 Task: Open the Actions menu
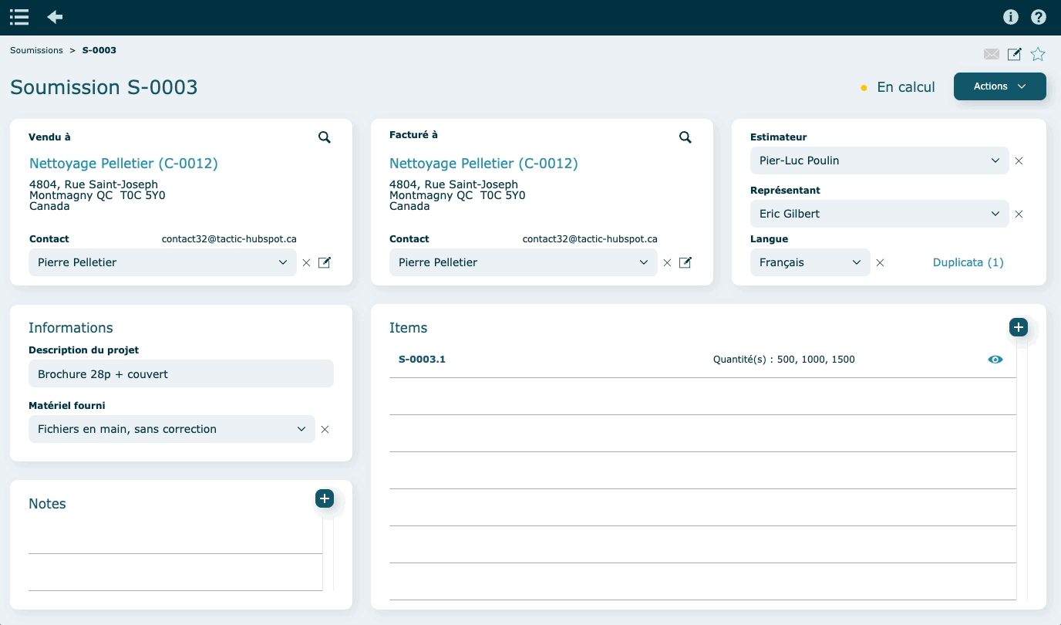[999, 86]
